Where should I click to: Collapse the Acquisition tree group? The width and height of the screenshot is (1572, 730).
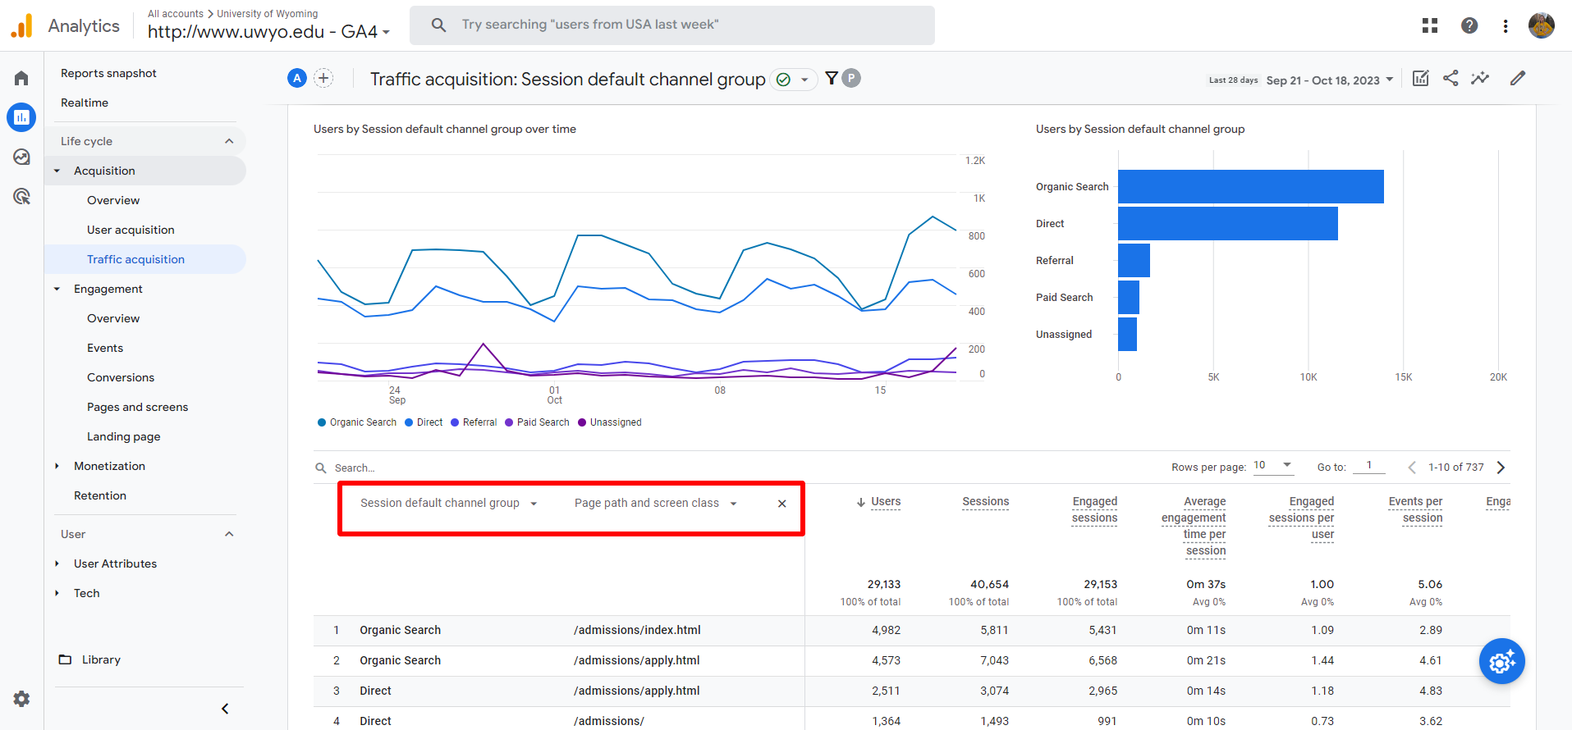click(57, 171)
